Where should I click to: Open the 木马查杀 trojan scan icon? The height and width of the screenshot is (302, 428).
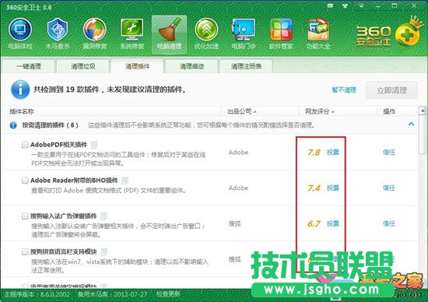[x=58, y=33]
